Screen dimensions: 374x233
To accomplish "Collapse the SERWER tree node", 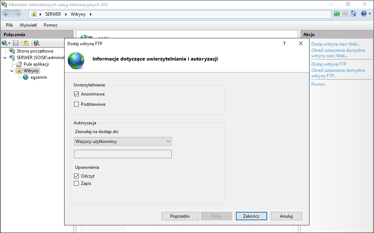I will [5, 58].
